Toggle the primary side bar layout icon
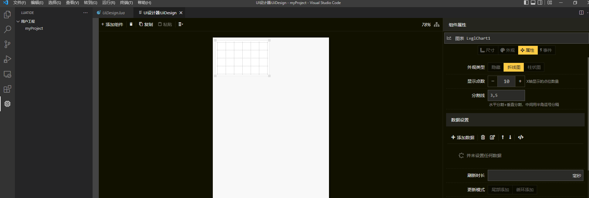 [526, 2]
